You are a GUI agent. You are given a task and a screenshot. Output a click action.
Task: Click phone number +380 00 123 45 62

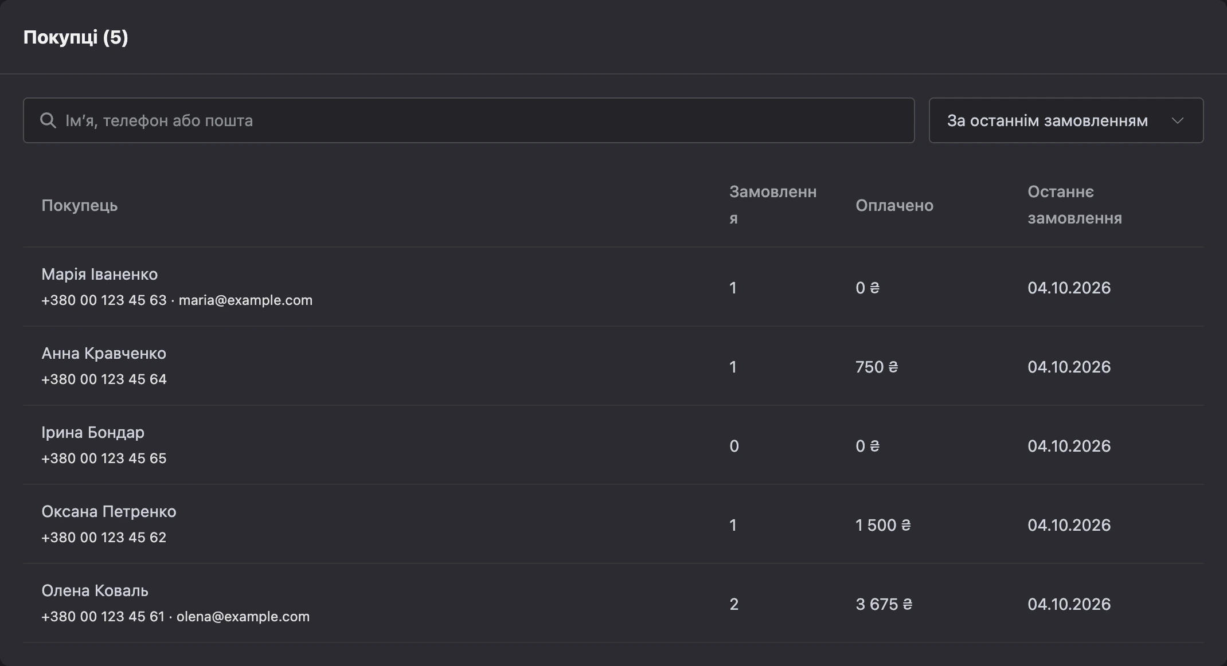[x=104, y=538]
